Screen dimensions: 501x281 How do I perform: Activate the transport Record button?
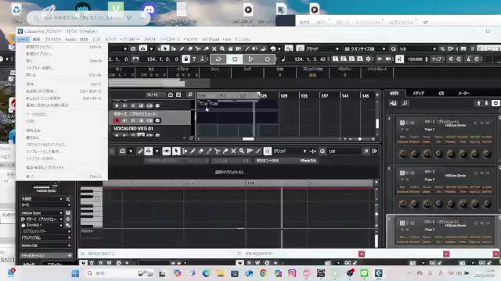pyautogui.click(x=267, y=59)
